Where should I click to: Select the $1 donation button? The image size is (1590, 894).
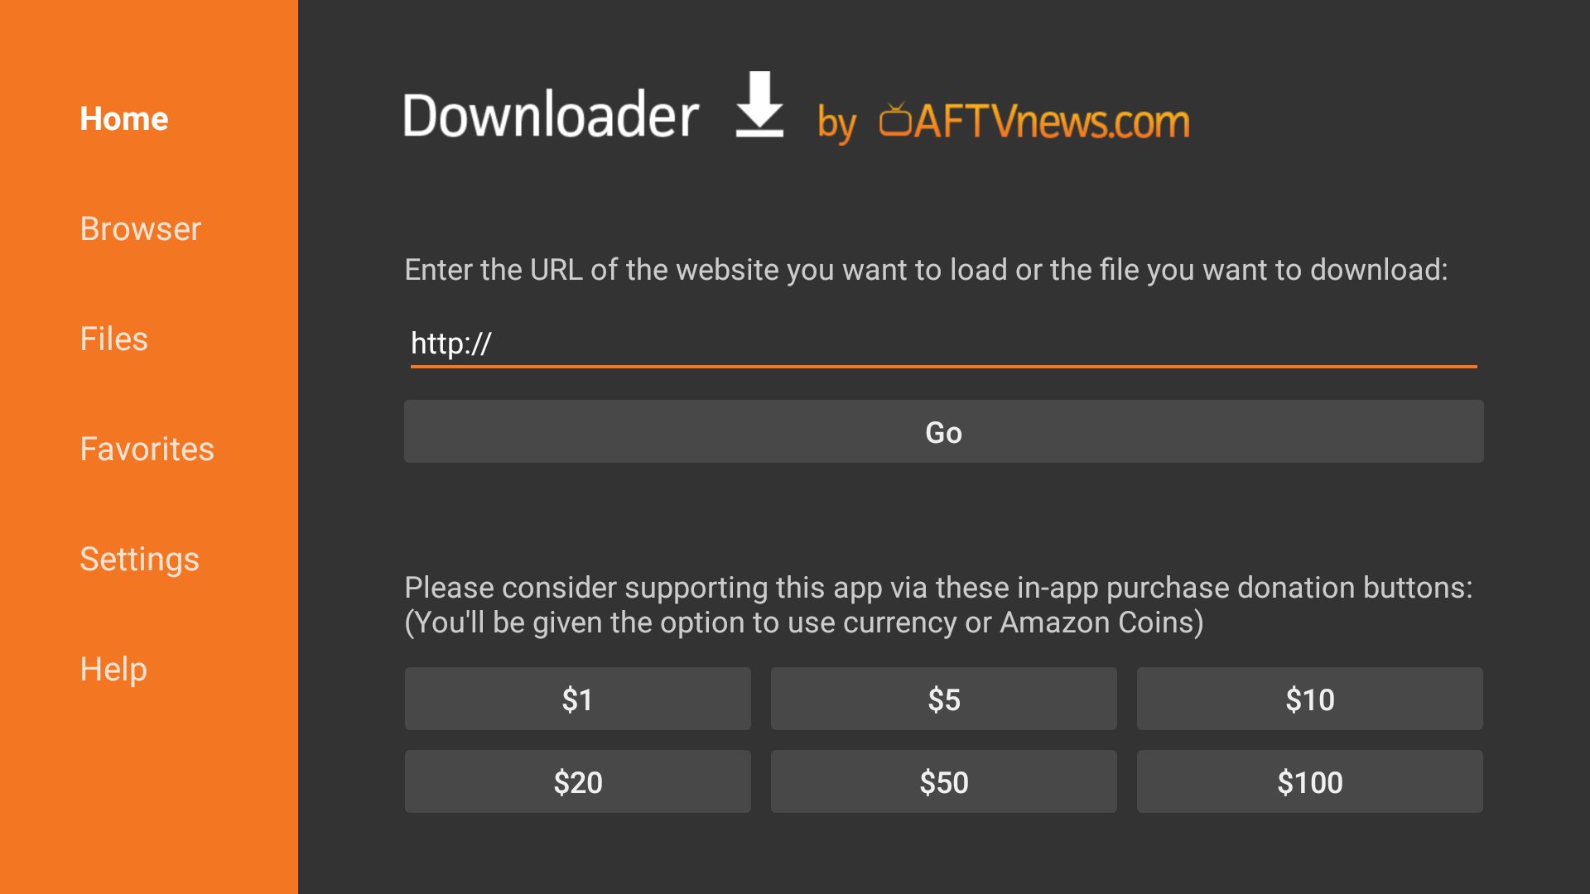tap(578, 699)
